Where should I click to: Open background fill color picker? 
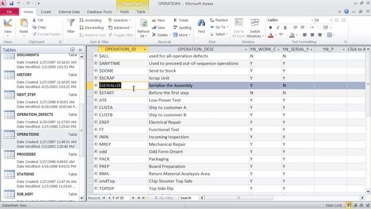[x=297, y=35]
